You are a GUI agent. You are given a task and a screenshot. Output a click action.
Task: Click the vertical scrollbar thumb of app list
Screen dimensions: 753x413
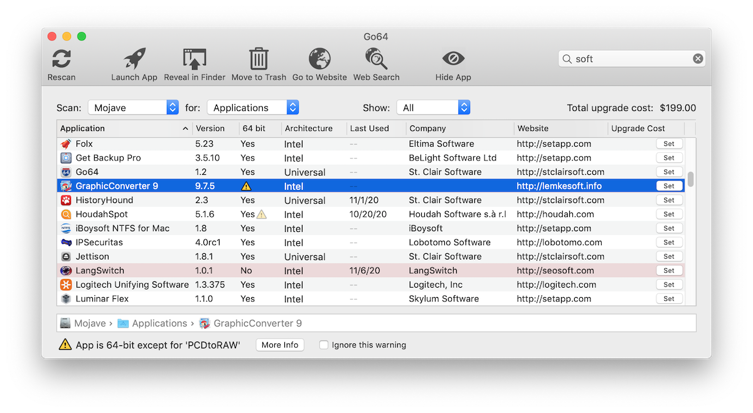click(691, 179)
